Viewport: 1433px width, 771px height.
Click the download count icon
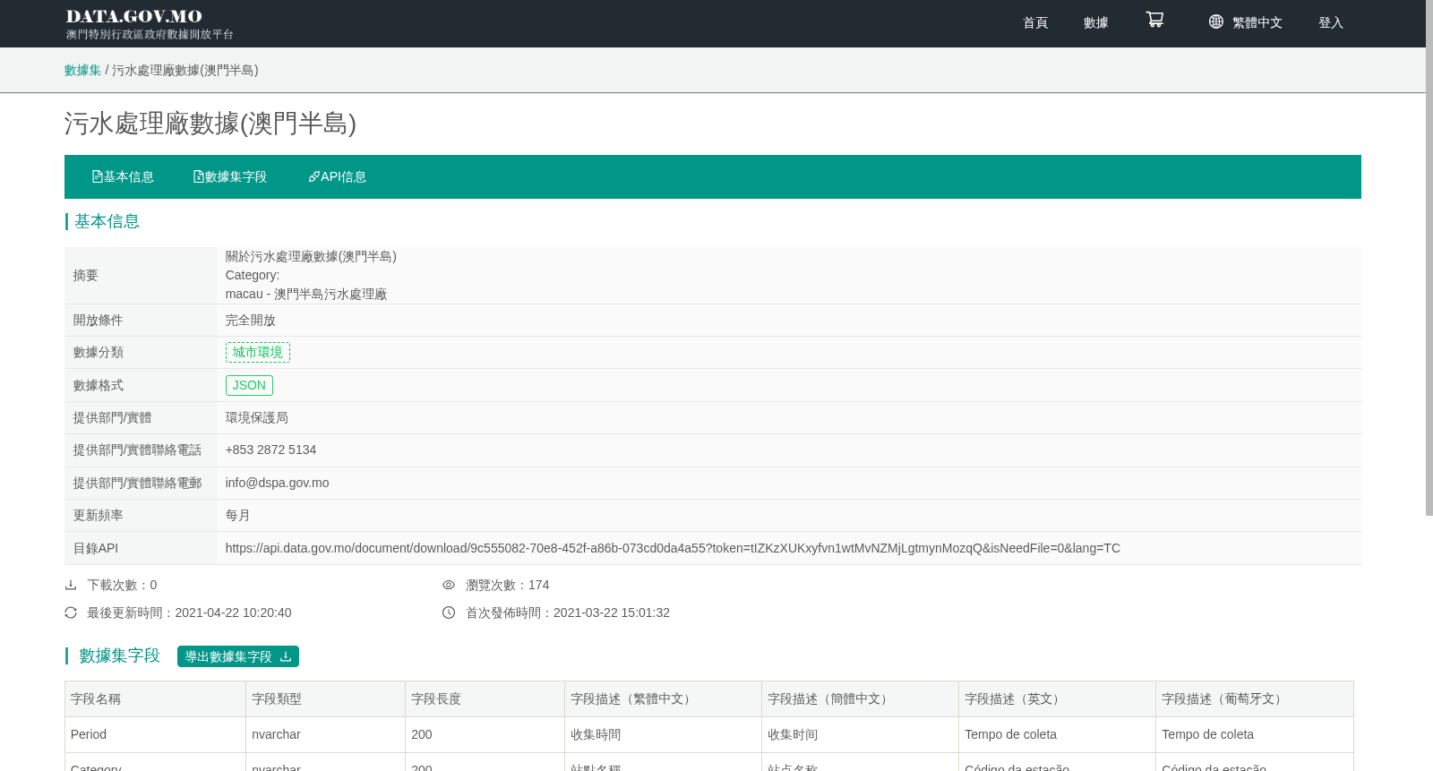tap(71, 585)
